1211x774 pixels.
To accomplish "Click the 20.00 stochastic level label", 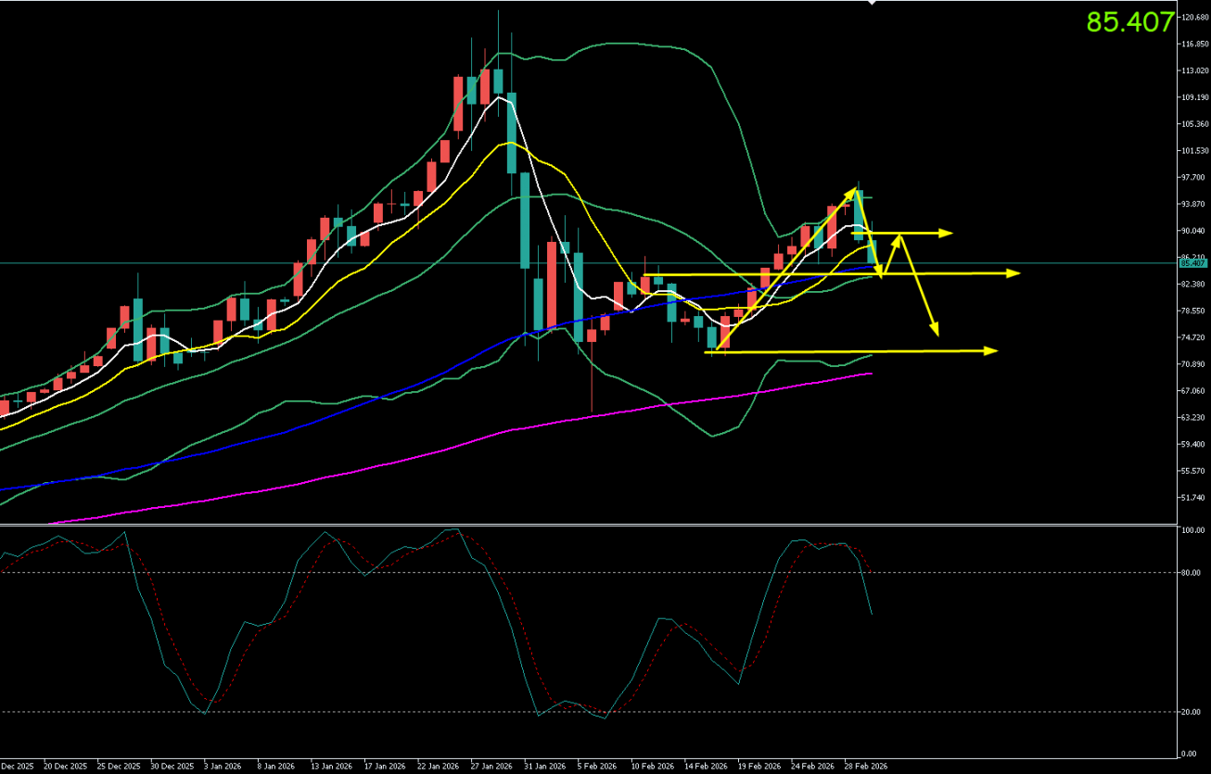I will [x=1192, y=712].
